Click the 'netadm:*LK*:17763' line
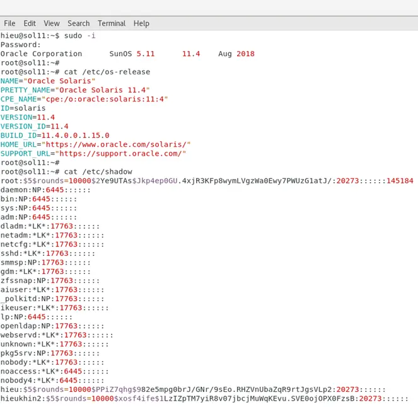 [x=52, y=235]
